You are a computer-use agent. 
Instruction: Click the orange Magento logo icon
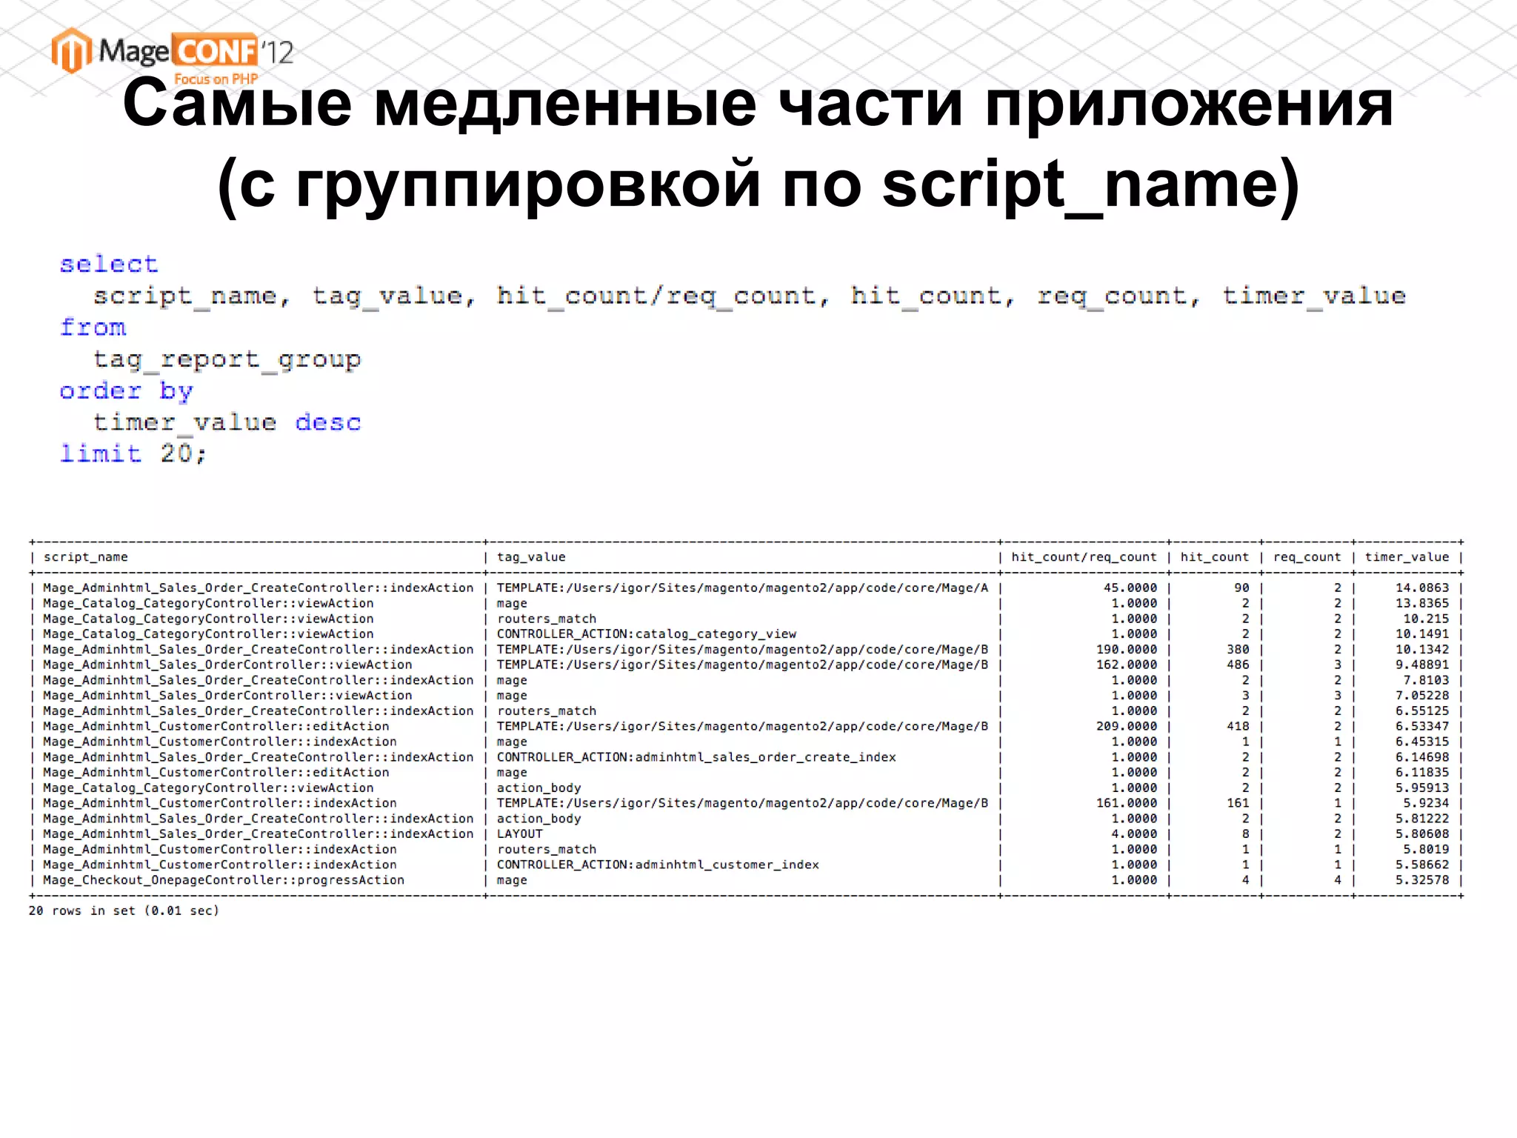tap(71, 50)
